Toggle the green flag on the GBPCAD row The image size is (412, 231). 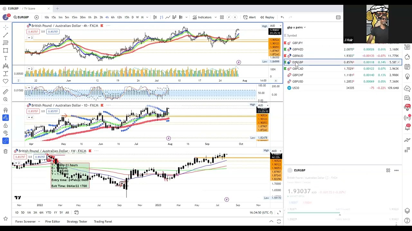285,69
